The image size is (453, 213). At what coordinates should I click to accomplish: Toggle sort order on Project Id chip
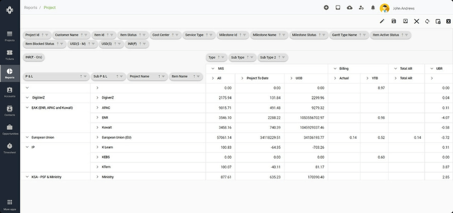(43, 35)
